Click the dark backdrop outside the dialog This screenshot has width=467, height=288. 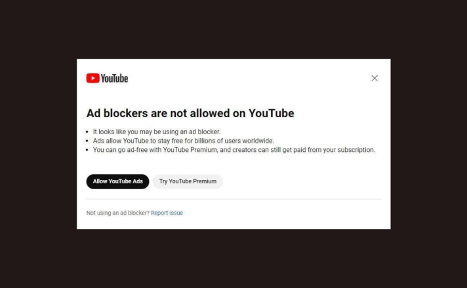233,29
